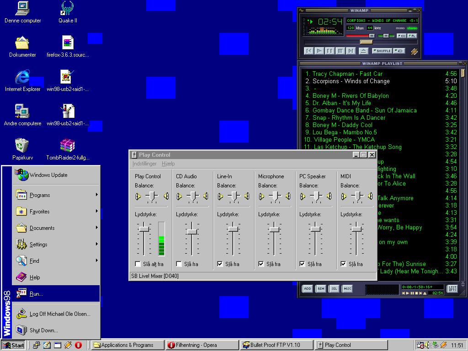Select Snap - Rhythm Is A Dancer track

(x=380, y=117)
